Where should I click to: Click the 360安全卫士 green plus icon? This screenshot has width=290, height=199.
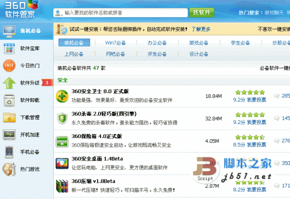click(62, 96)
